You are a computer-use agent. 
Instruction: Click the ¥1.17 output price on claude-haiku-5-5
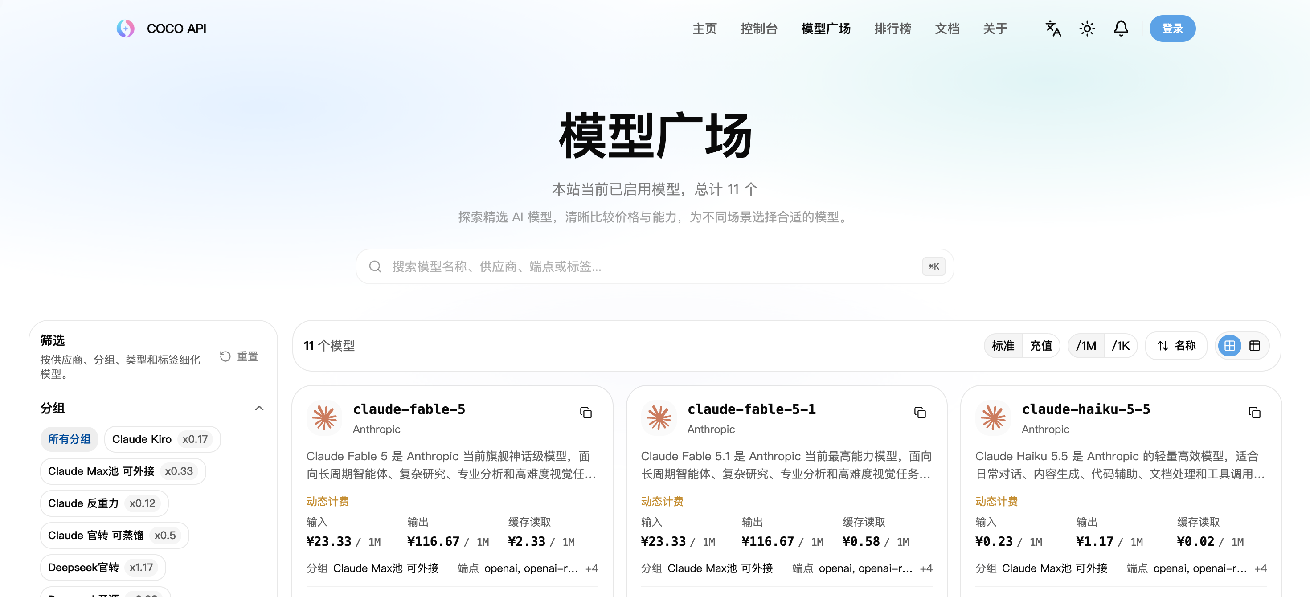point(1094,542)
